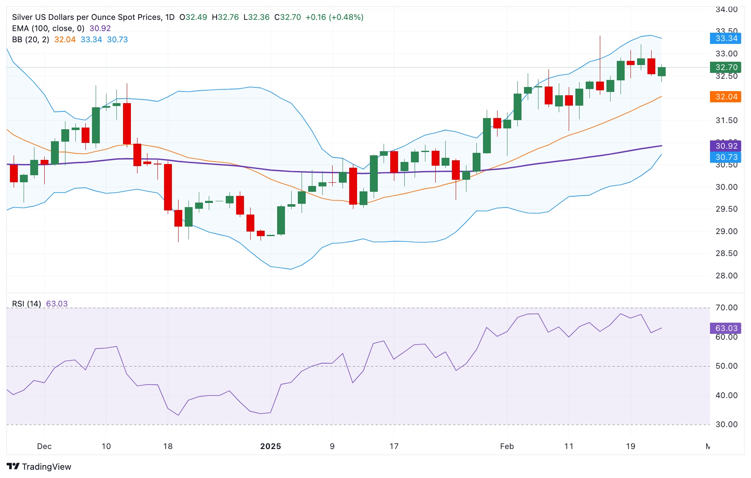Click the 19 date label on time axis
751x478 pixels.
pyautogui.click(x=630, y=446)
